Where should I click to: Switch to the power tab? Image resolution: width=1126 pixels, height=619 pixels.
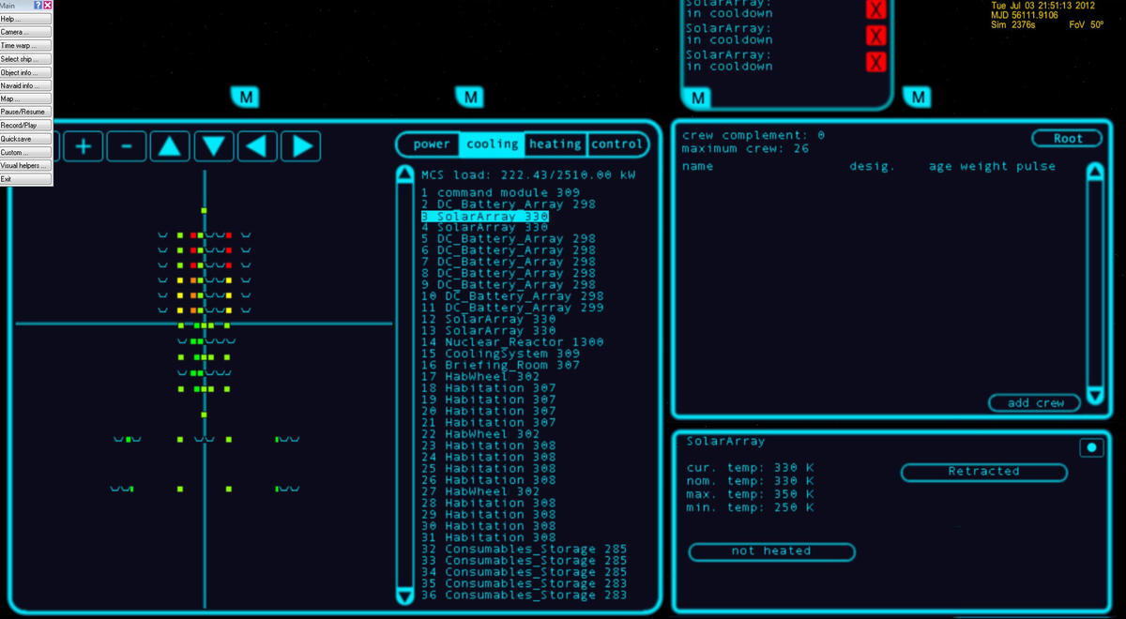(x=432, y=144)
